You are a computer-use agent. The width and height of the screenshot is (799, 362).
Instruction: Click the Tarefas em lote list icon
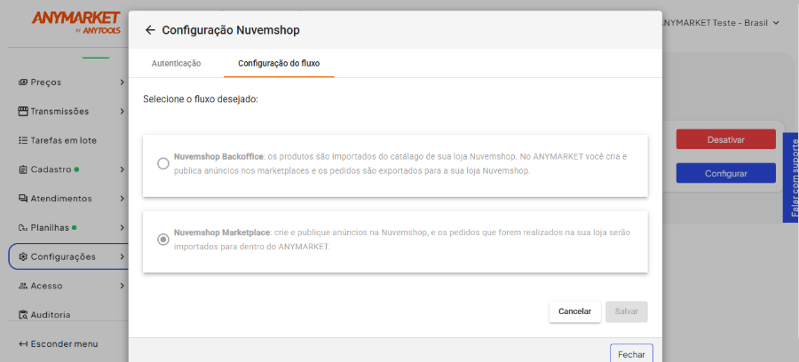[x=23, y=140]
